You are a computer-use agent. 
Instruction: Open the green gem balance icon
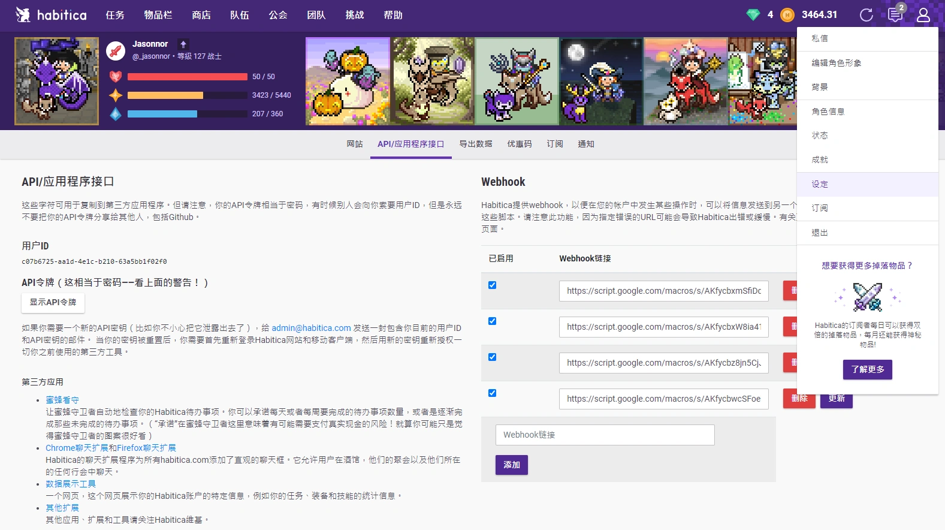tap(753, 15)
